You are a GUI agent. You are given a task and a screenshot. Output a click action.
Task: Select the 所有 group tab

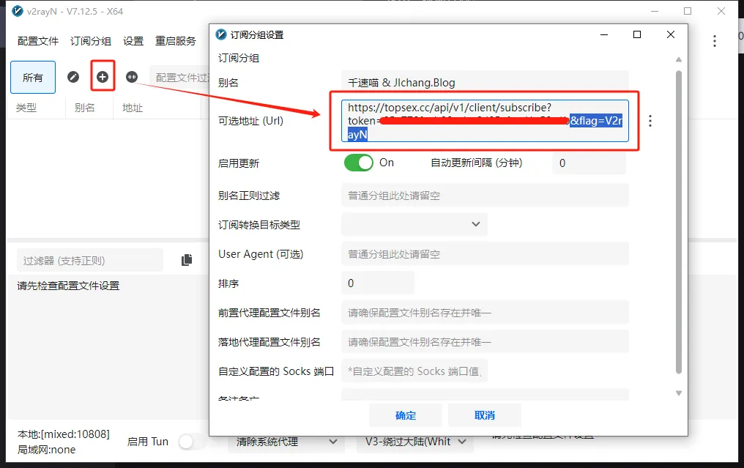point(33,78)
